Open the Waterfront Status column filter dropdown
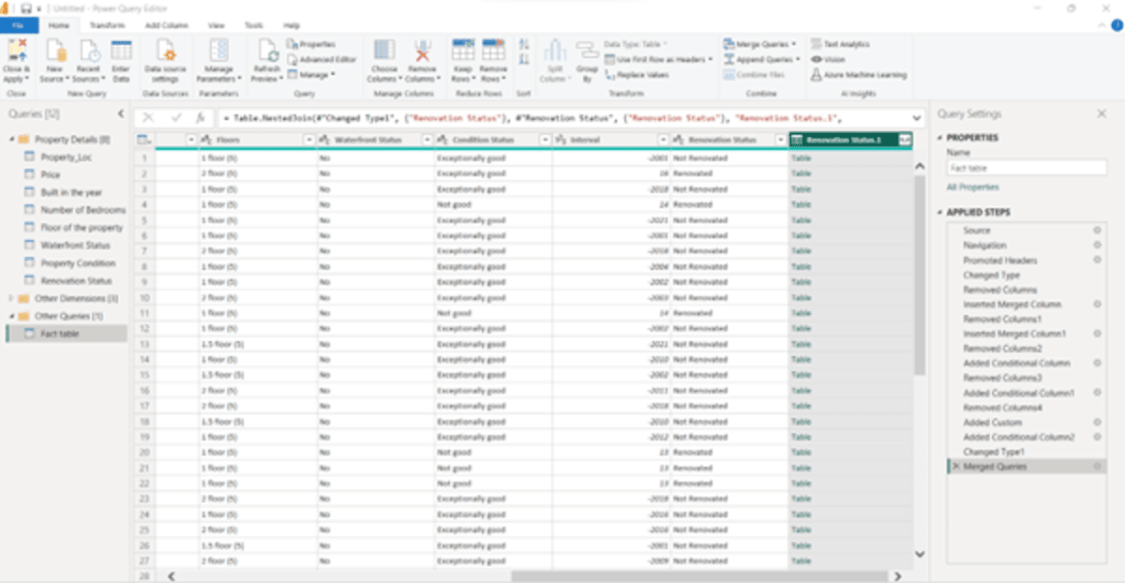Viewport: 1125px width, 583px height. [x=427, y=139]
